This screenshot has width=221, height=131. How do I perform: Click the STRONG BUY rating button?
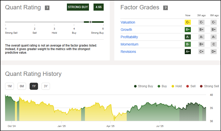[x=78, y=7]
